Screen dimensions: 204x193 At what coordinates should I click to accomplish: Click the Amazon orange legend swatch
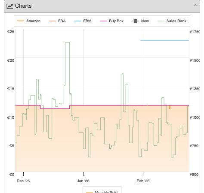21,21
